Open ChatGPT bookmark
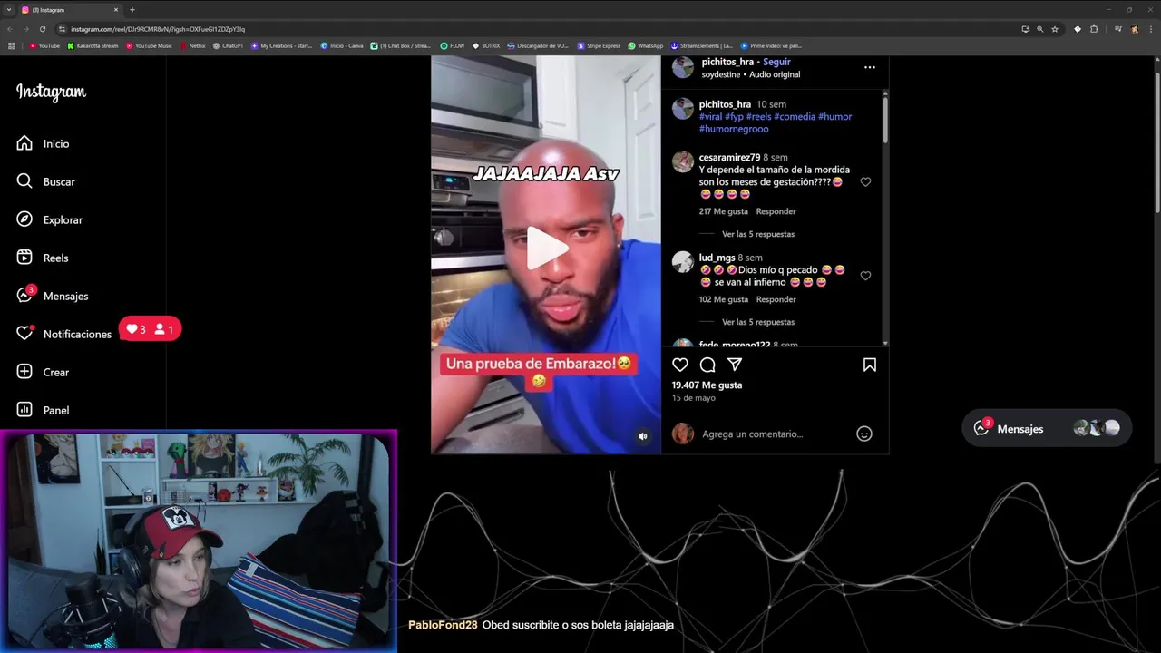Screen dimensions: 1161x653 (229, 45)
